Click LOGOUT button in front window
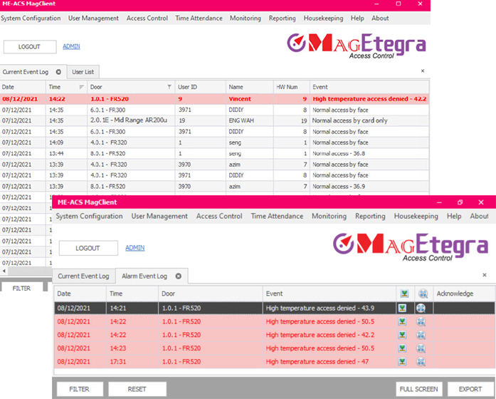 pos(88,248)
